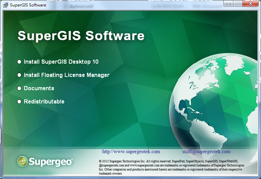Click the disabled maximize button
Viewport: 261px width, 179px height.
(x=238, y=4)
